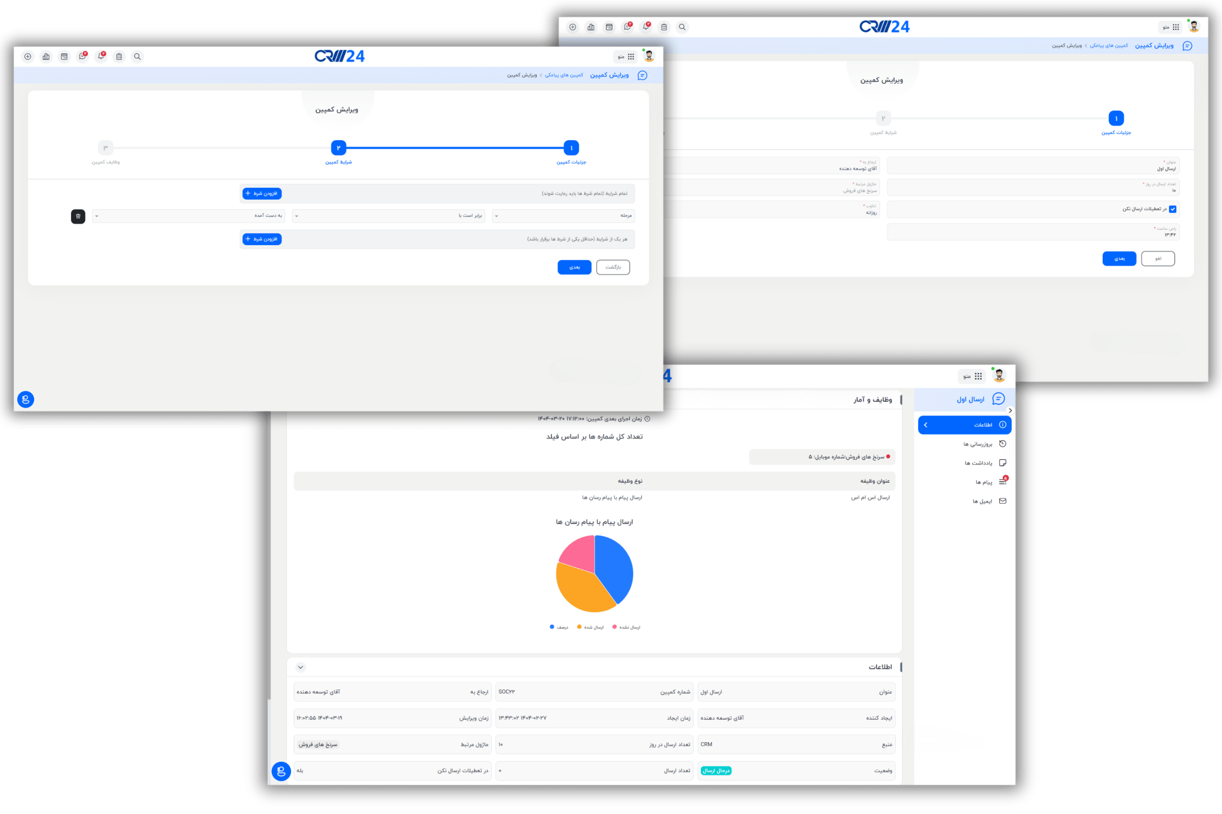Click the search magnifier icon in left toolbar
Viewport: 1222px width, 814px height.
[137, 57]
